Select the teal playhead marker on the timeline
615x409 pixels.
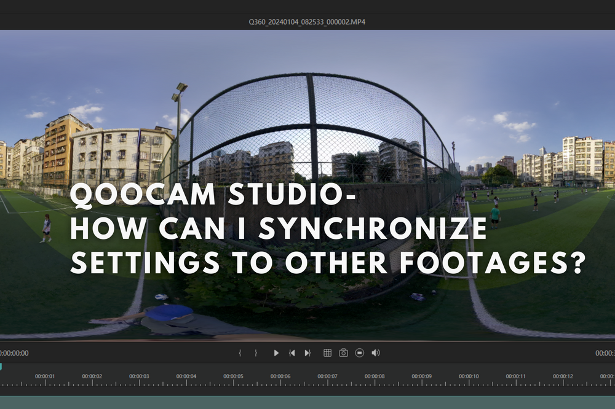point(1,367)
